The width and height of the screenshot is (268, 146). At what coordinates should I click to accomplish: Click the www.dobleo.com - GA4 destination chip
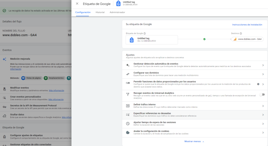(x=247, y=39)
